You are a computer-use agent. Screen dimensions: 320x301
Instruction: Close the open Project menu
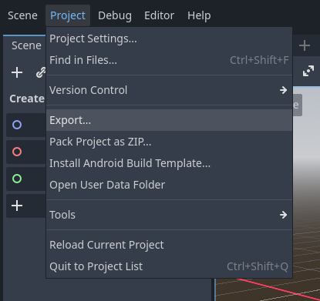[68, 15]
